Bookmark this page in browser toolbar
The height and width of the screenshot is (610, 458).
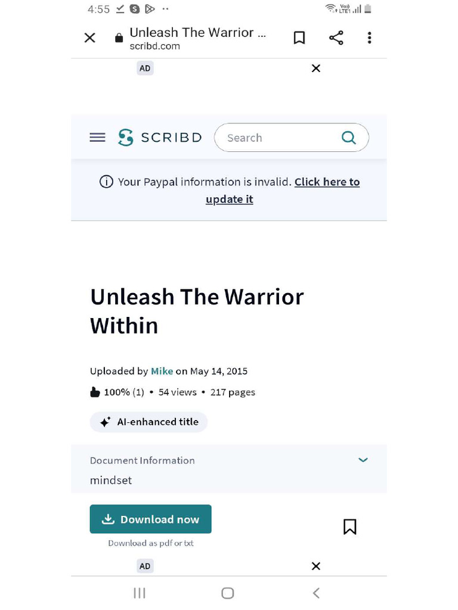pos(299,38)
